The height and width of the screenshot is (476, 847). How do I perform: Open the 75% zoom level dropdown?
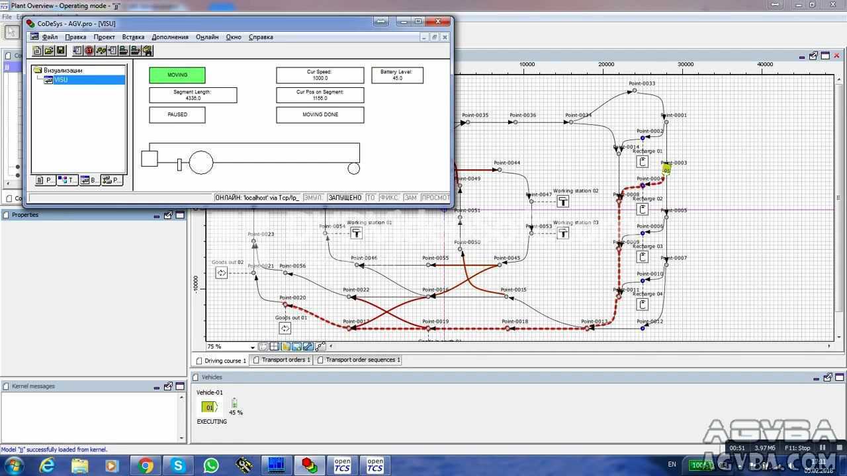click(252, 346)
